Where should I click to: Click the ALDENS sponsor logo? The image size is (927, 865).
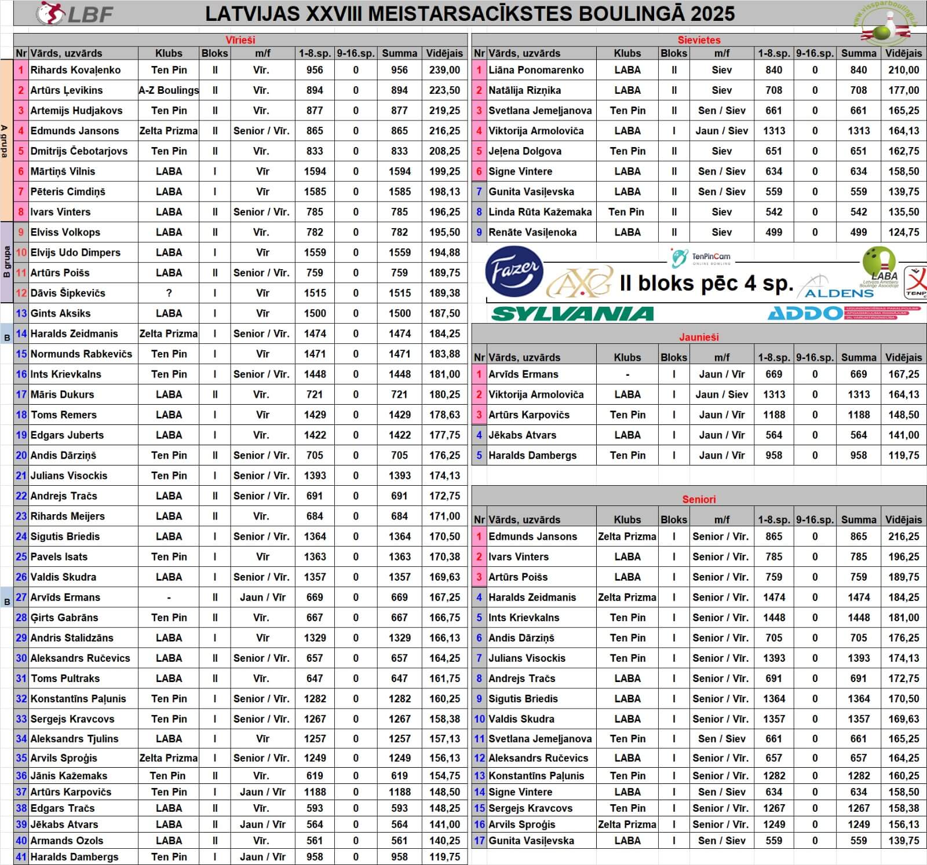(x=835, y=287)
